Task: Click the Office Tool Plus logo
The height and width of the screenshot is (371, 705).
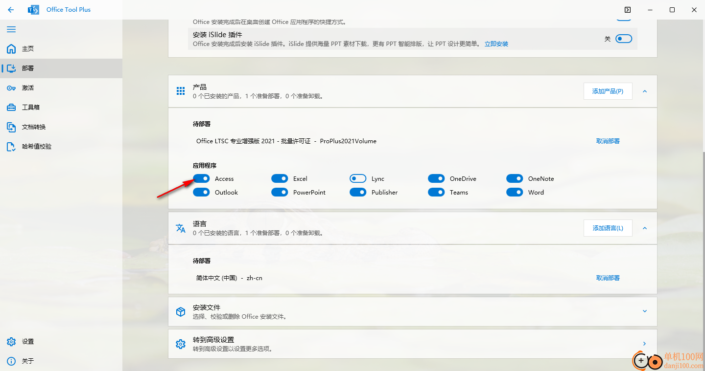Action: point(34,10)
